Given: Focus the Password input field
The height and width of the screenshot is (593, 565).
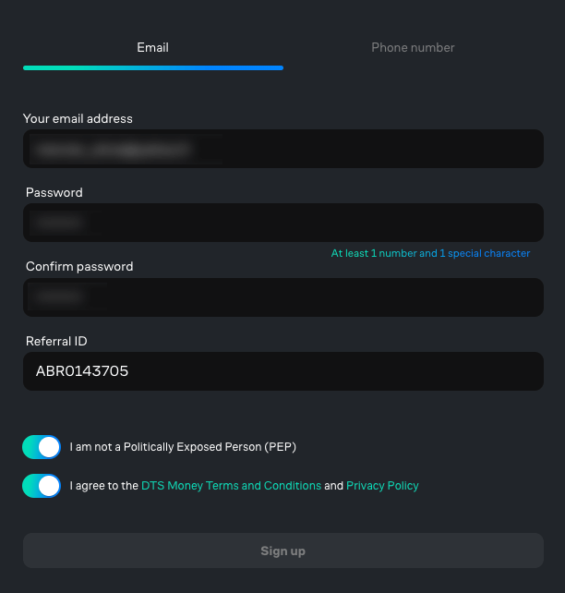Looking at the screenshot, I should coord(282,223).
